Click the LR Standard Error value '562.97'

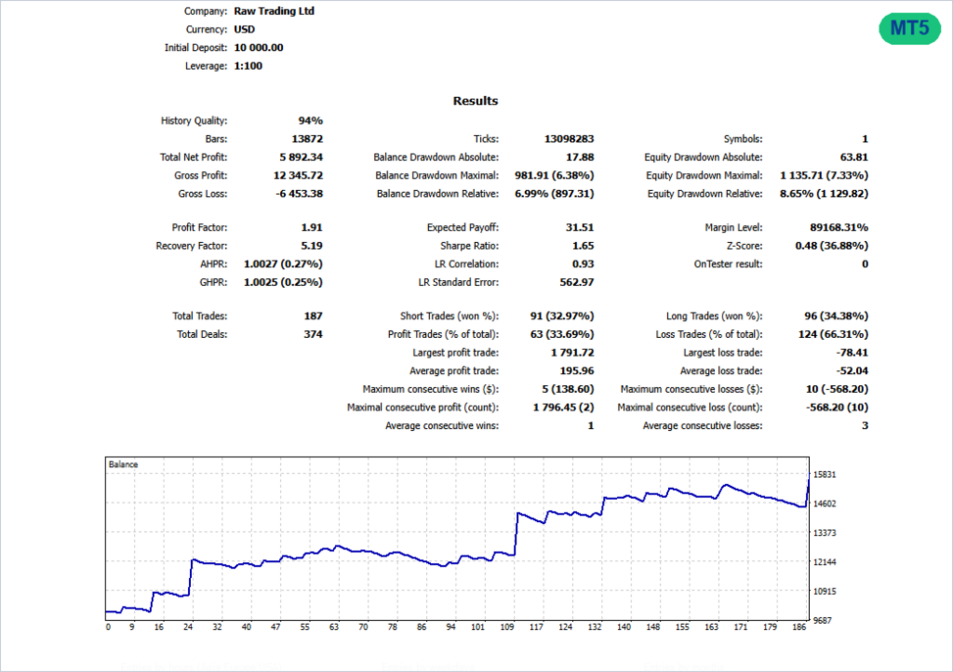pyautogui.click(x=577, y=282)
